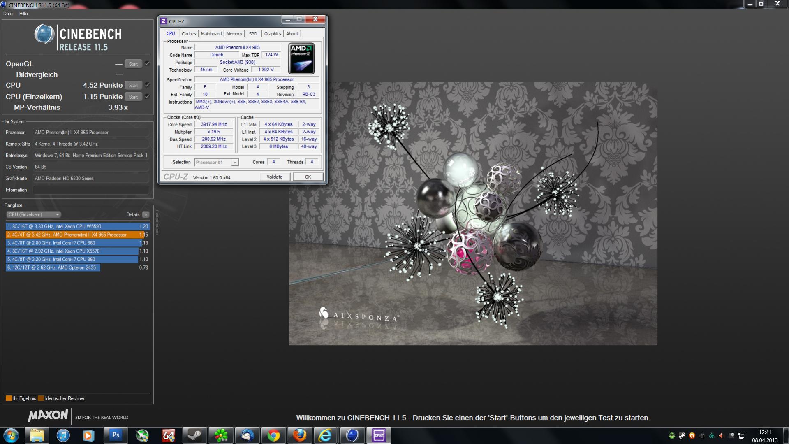789x444 pixels.
Task: Click the grey device tray icon left of network
Action: pos(731,435)
